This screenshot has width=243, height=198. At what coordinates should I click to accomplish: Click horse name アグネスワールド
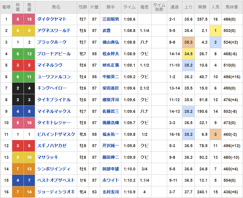54,31
